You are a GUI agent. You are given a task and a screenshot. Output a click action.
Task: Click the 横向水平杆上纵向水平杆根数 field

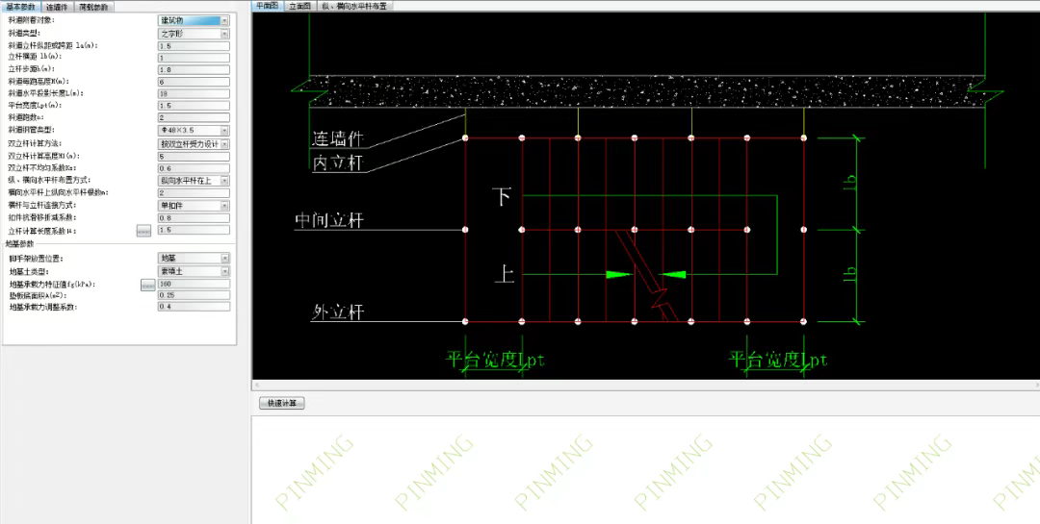194,192
